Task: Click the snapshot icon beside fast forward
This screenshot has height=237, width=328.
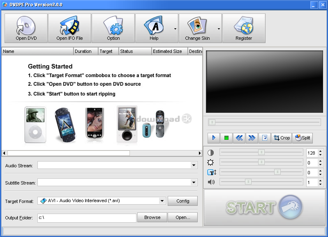Action: [x=265, y=138]
